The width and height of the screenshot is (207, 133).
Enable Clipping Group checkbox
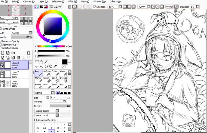[1, 45]
